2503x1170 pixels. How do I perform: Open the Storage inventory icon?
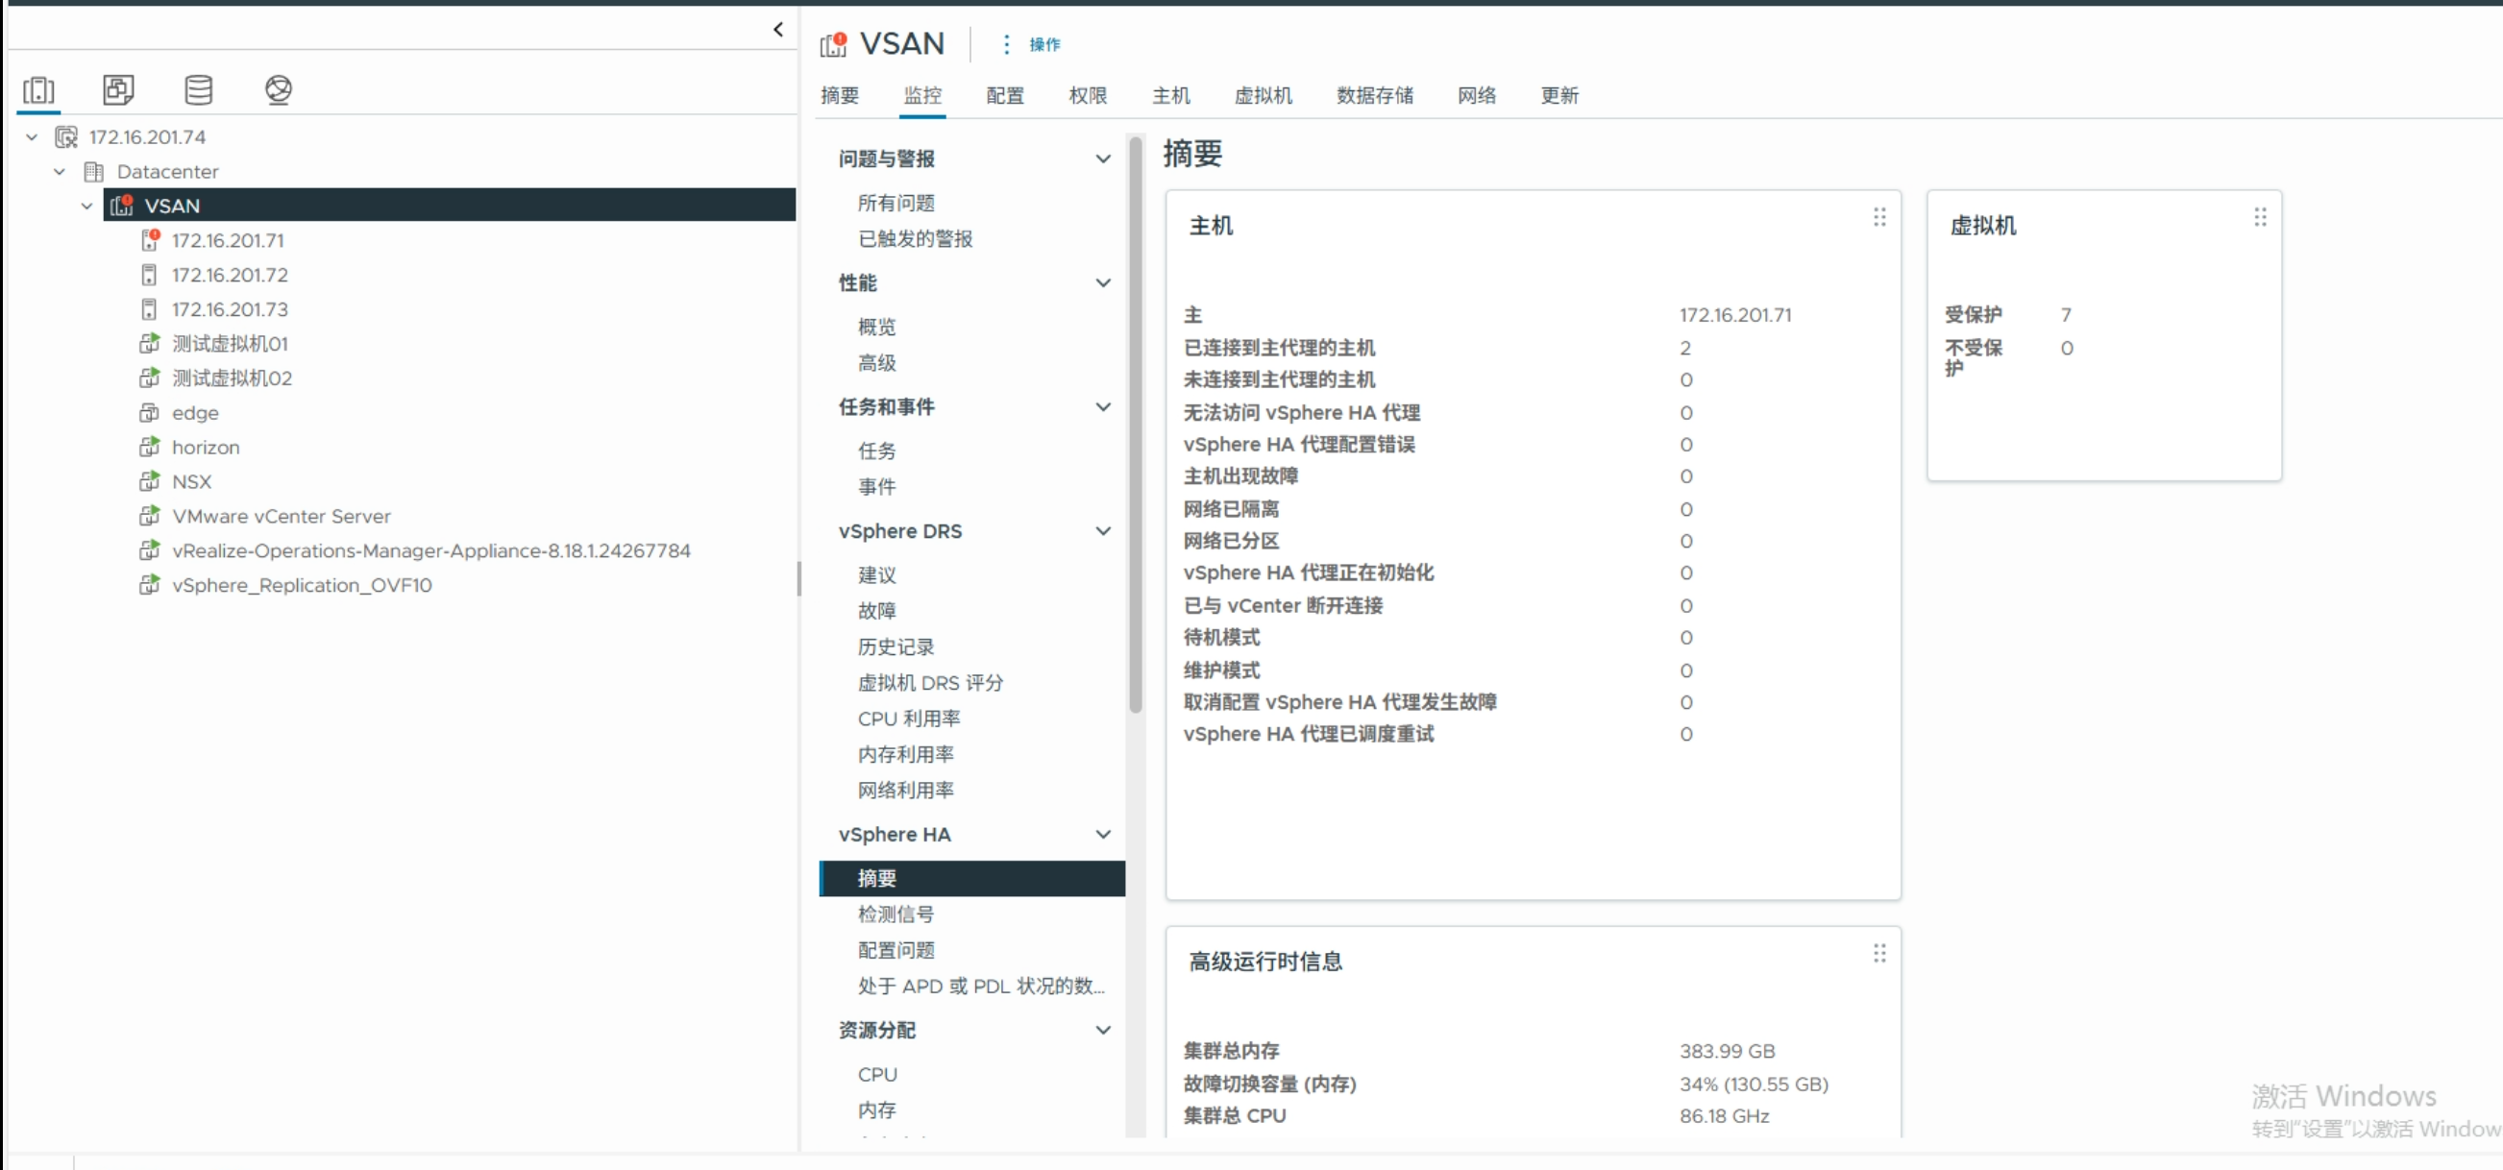198,90
